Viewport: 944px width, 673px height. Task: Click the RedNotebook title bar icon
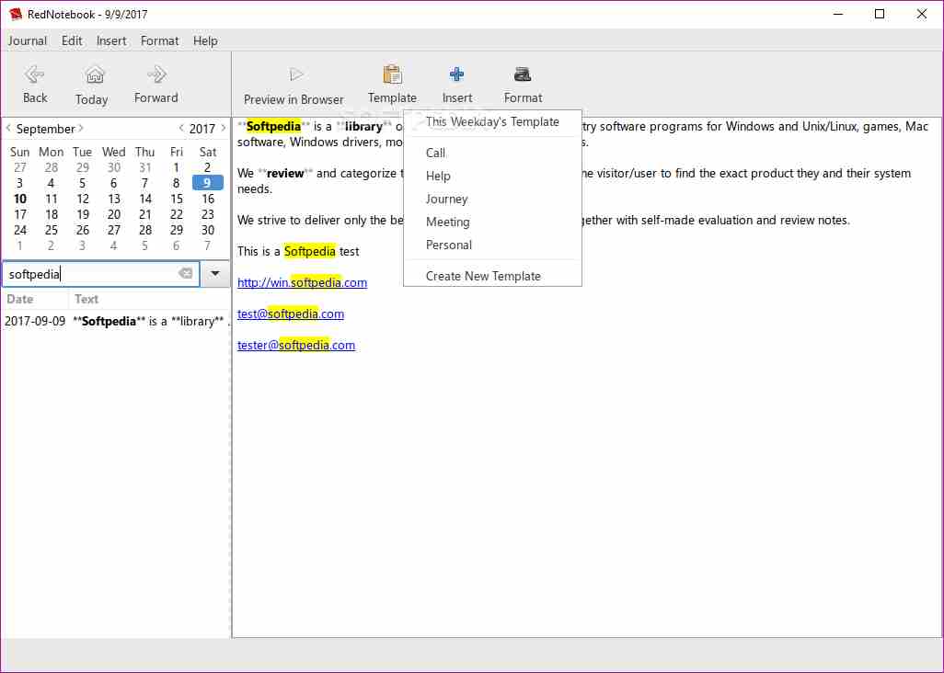(x=16, y=14)
